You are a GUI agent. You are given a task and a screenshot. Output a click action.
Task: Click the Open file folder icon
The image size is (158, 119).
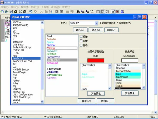tap(7, 12)
